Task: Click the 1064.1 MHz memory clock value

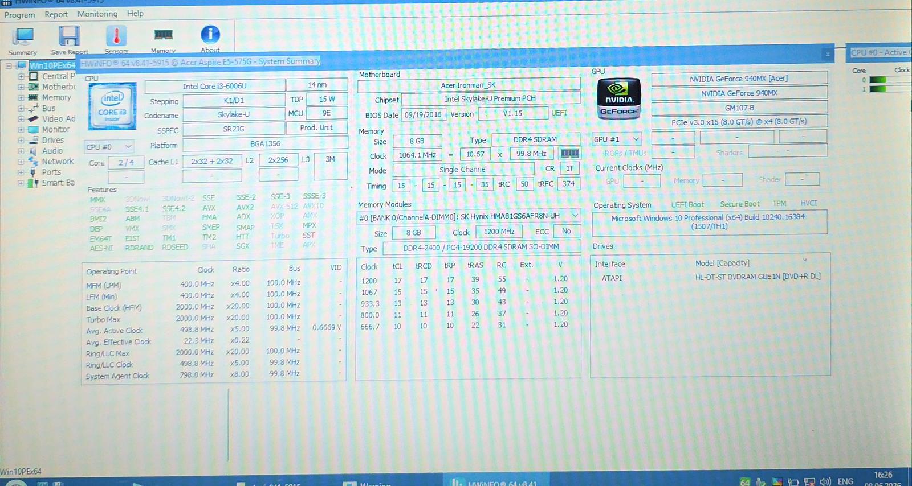Action: click(x=417, y=155)
